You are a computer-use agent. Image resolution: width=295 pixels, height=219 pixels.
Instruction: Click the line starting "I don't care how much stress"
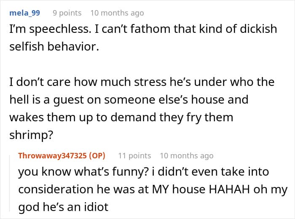pos(142,82)
